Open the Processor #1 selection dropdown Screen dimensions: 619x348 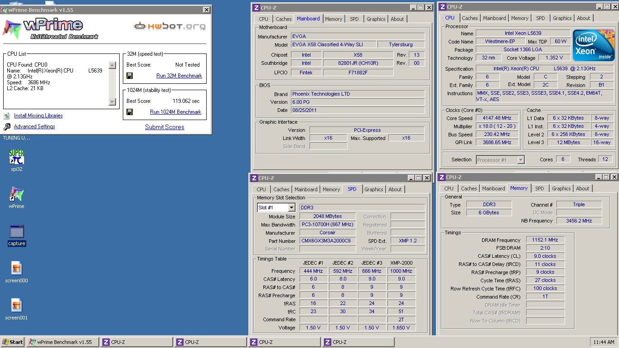(521, 159)
